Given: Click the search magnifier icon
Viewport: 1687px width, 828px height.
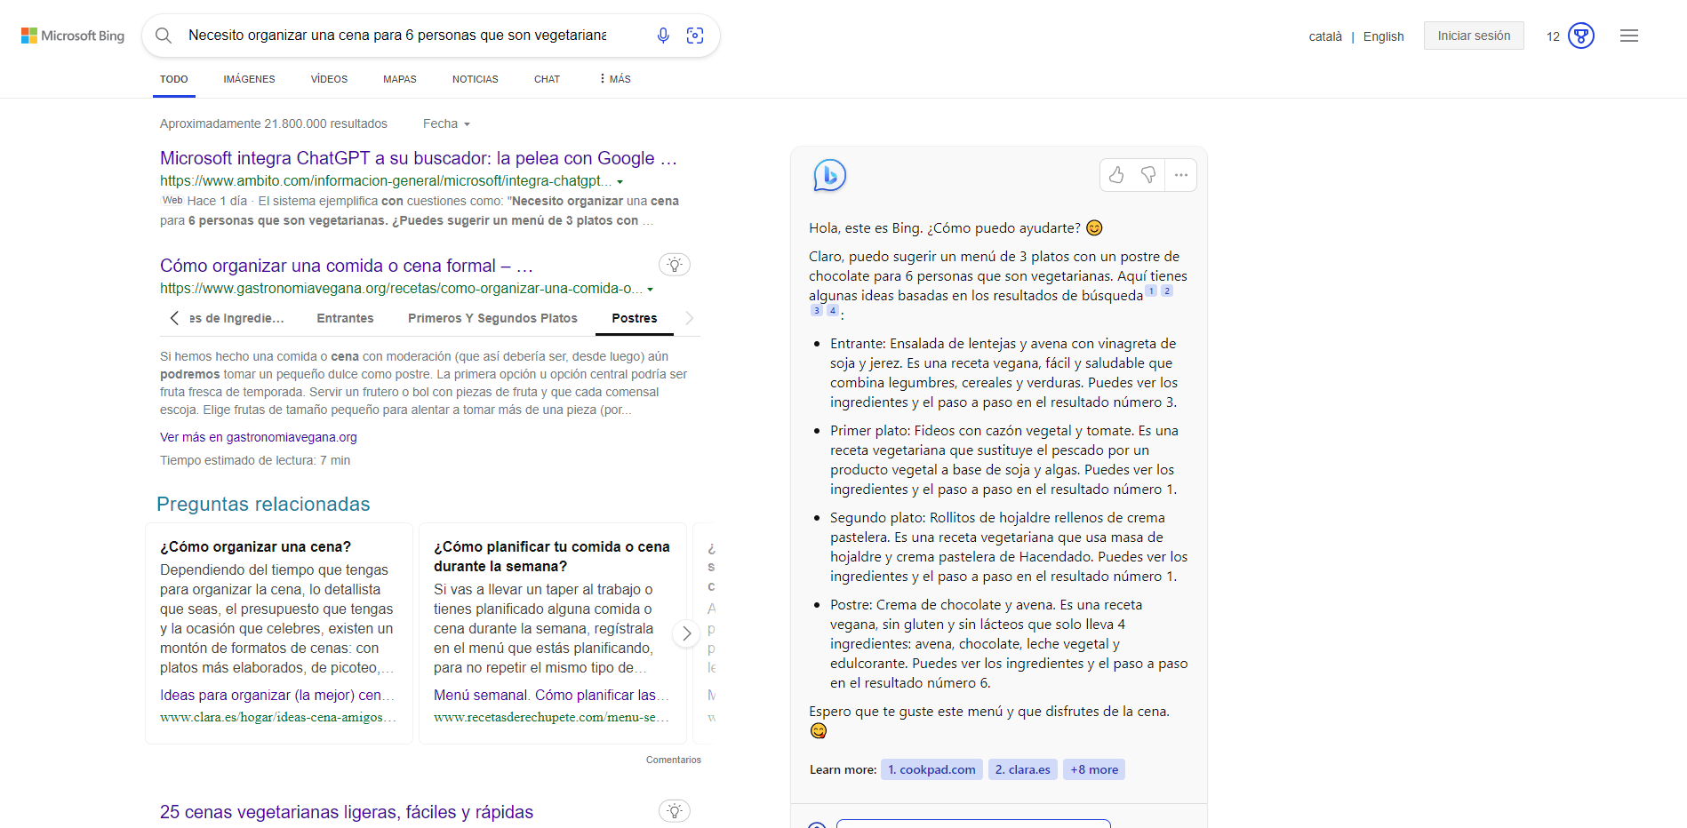Looking at the screenshot, I should [x=164, y=36].
